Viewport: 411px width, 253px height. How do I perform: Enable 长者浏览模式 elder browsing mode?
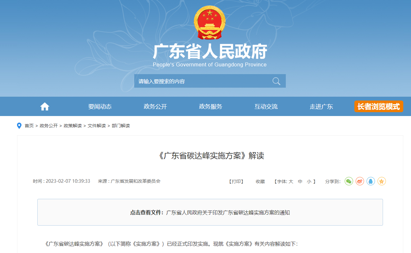(378, 106)
